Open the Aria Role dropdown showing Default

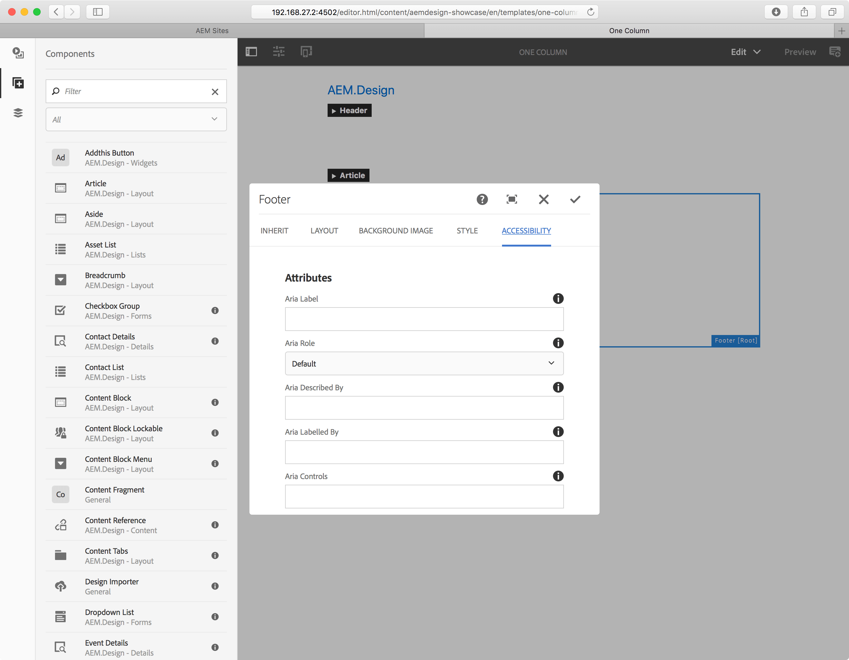pos(424,363)
